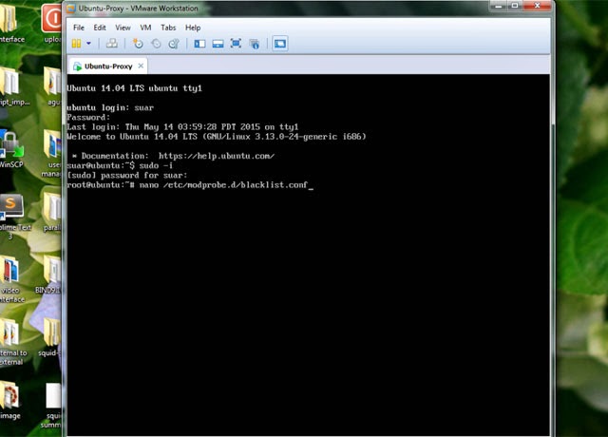Take a snapshot of the virtual machine

tap(138, 44)
